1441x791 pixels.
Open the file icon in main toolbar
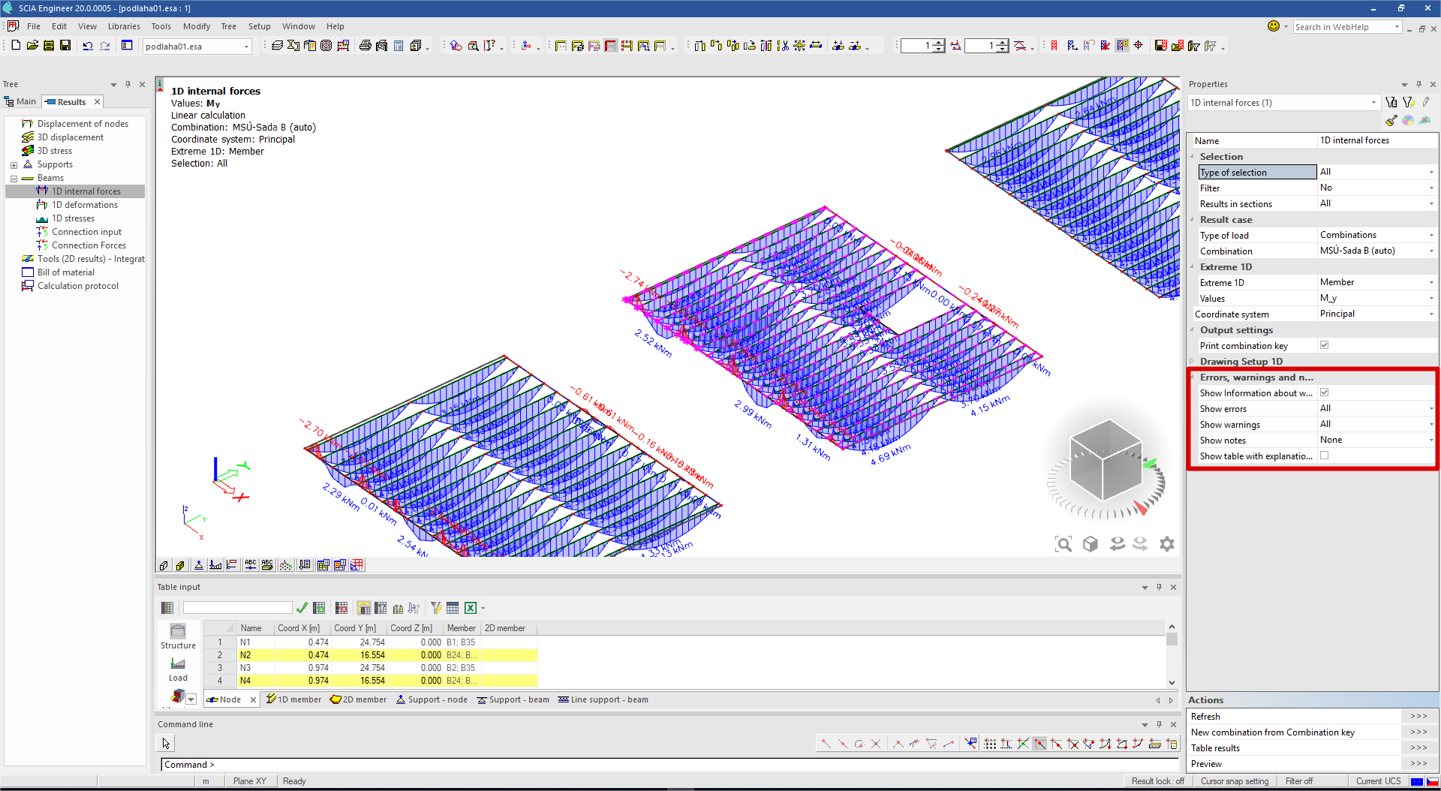tap(32, 46)
